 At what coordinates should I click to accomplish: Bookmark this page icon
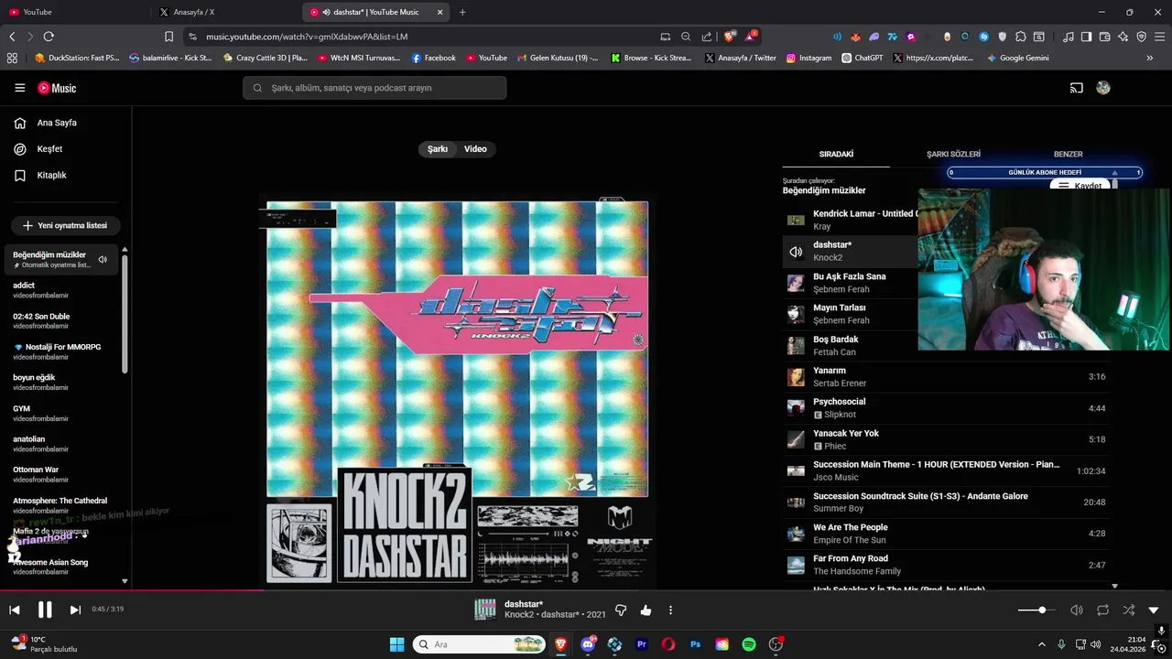click(x=168, y=37)
